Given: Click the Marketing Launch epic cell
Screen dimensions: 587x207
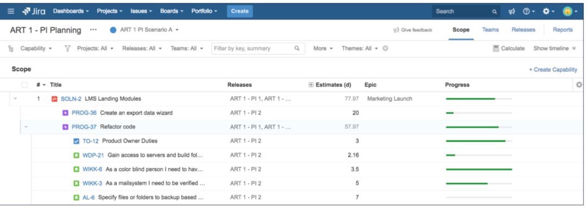Looking at the screenshot, I should coord(389,99).
